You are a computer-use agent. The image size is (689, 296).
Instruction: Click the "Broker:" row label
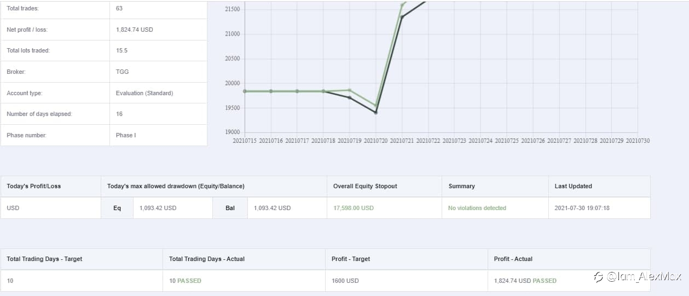click(x=16, y=72)
